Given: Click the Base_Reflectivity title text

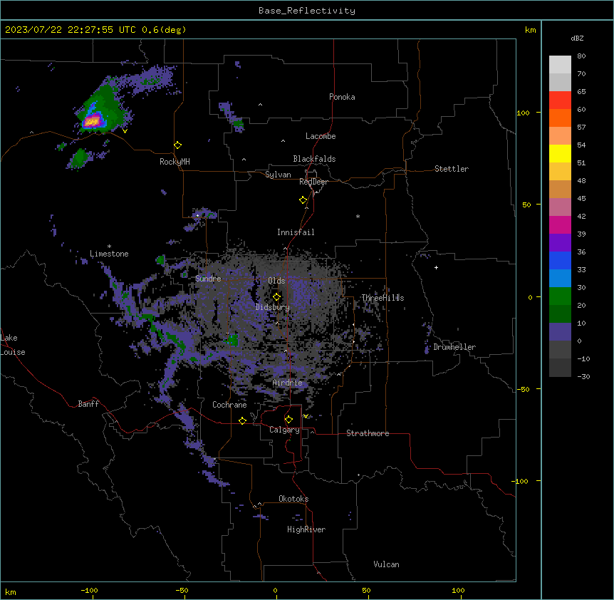Looking at the screenshot, I should (x=306, y=11).
